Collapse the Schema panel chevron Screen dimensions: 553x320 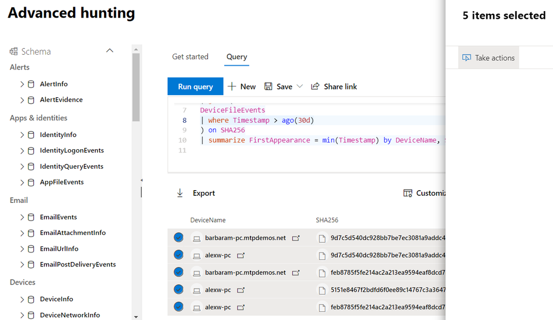coord(110,51)
